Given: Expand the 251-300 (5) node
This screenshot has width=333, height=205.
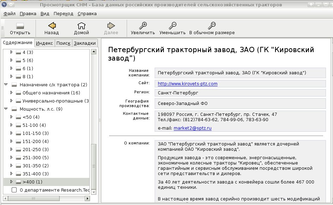Looking at the screenshot, I should coord(11,157).
